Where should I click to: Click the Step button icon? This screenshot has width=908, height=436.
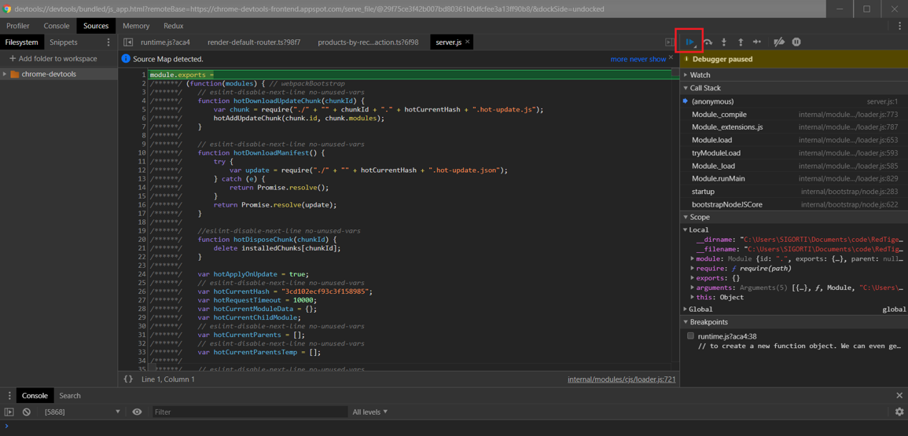757,42
